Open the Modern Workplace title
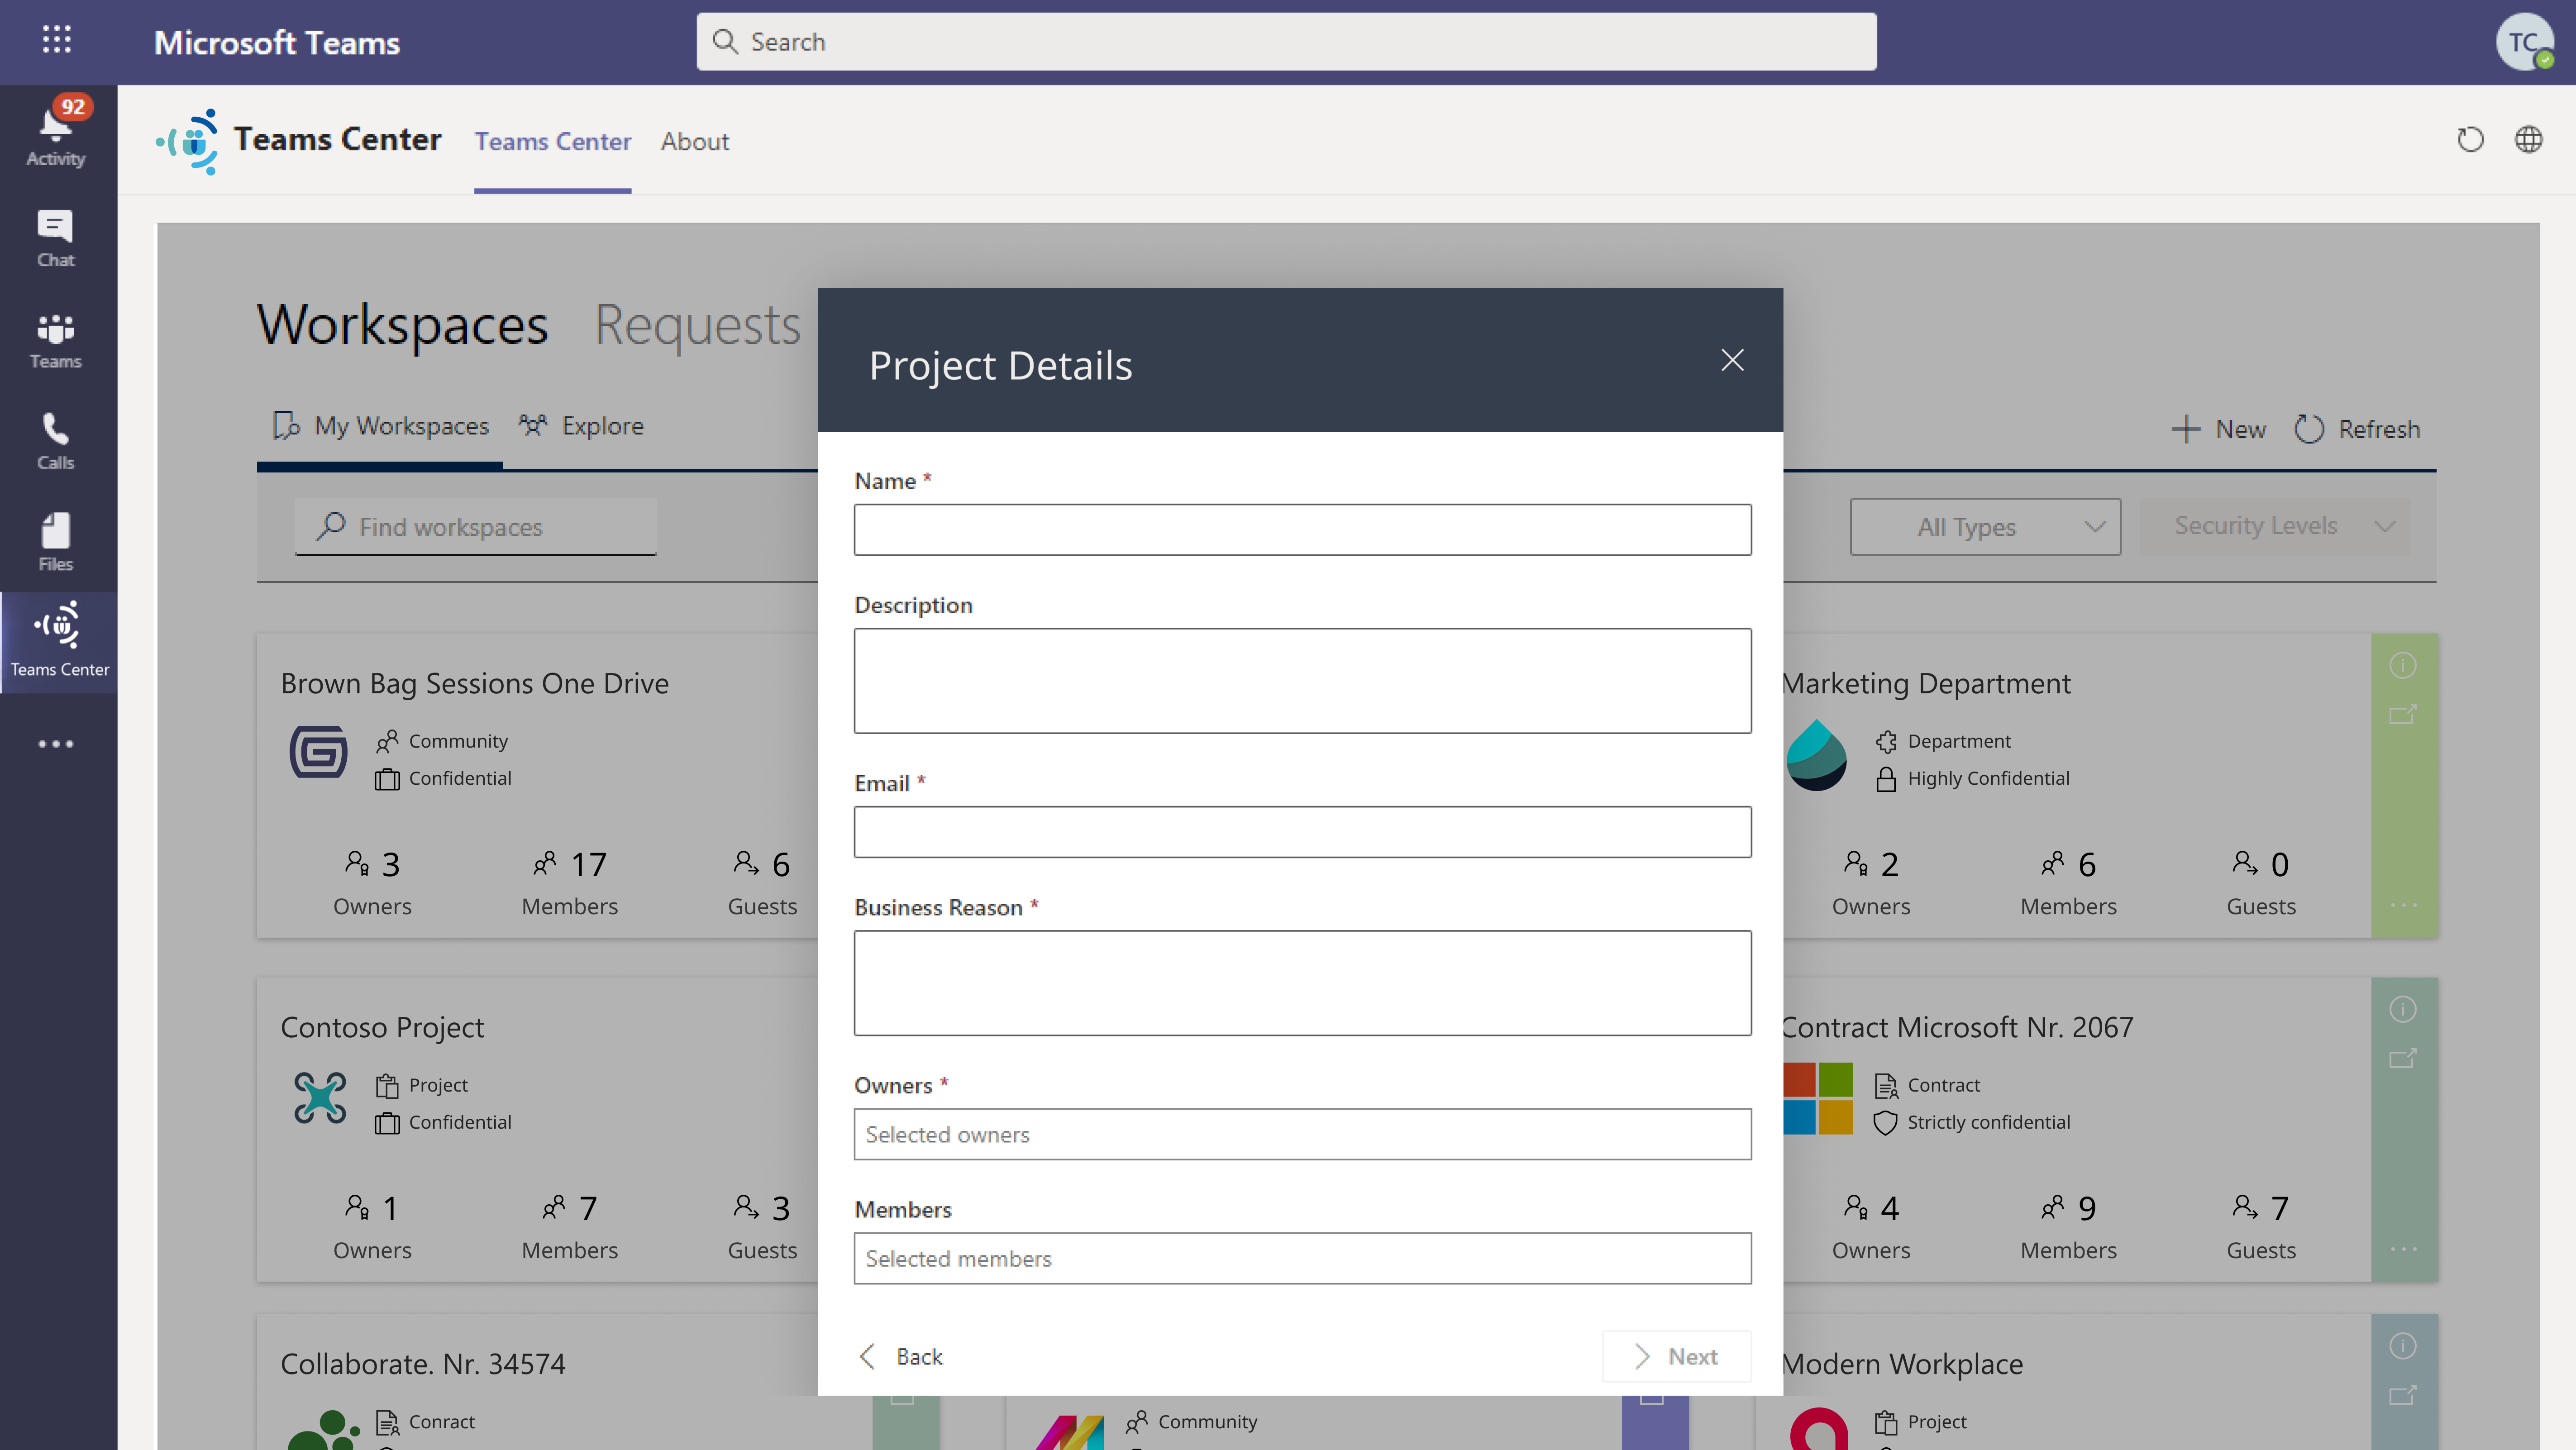This screenshot has height=1450, width=2576. (x=1903, y=1365)
